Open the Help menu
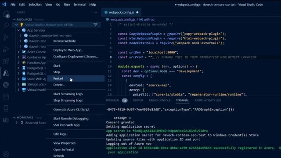Screen dimensions: 281x158 point(93,4)
